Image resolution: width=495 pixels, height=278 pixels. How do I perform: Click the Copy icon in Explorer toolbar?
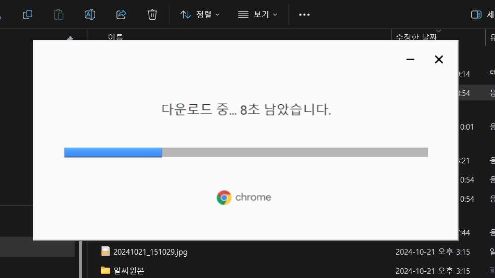[x=28, y=15]
